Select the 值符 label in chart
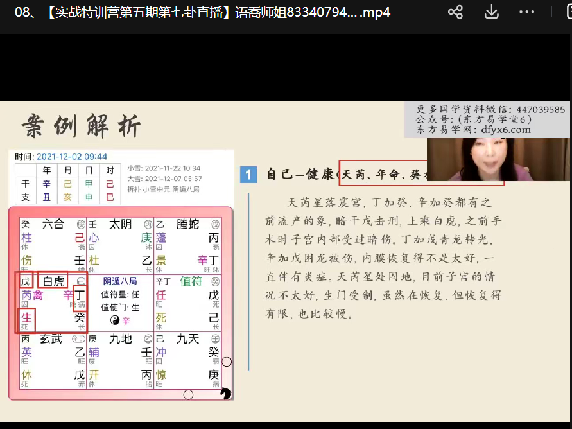Screen dimensions: 572x429 pyautogui.click(x=191, y=280)
